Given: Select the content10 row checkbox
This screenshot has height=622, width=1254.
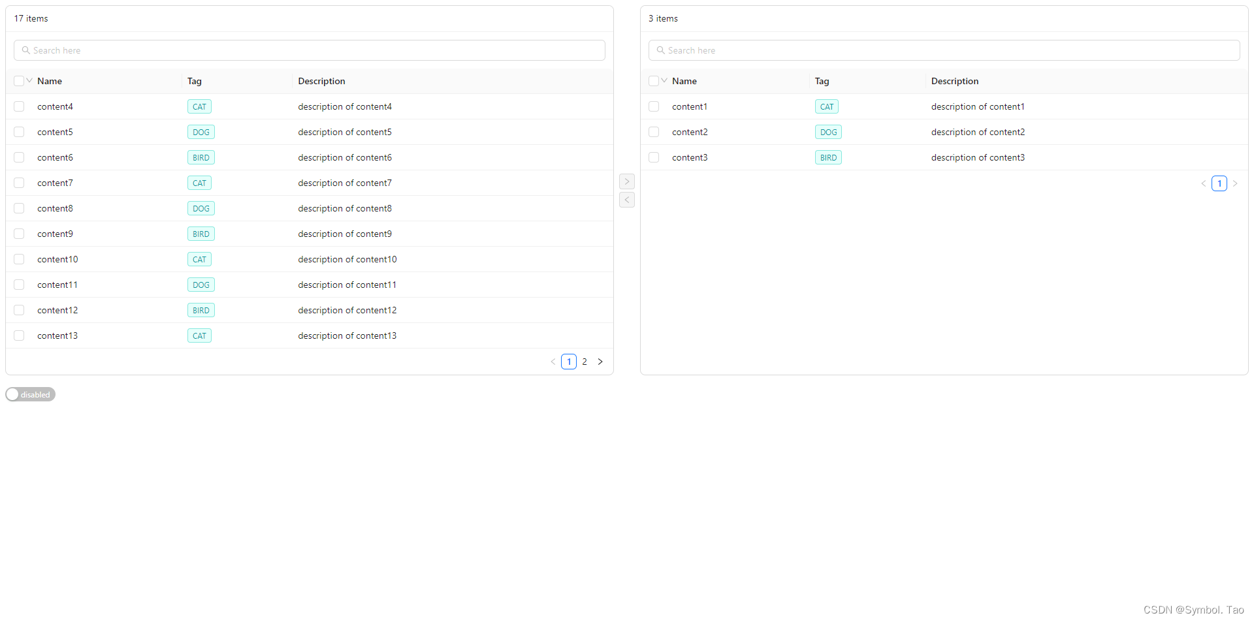Looking at the screenshot, I should click(x=19, y=259).
